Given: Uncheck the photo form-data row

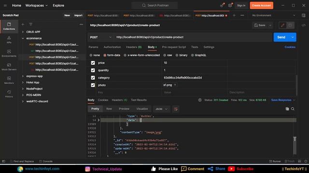Looking at the screenshot, I should [x=93, y=85].
